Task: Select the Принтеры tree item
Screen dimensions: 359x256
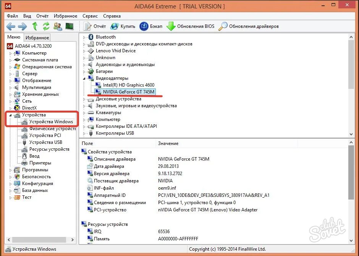Action: point(40,163)
